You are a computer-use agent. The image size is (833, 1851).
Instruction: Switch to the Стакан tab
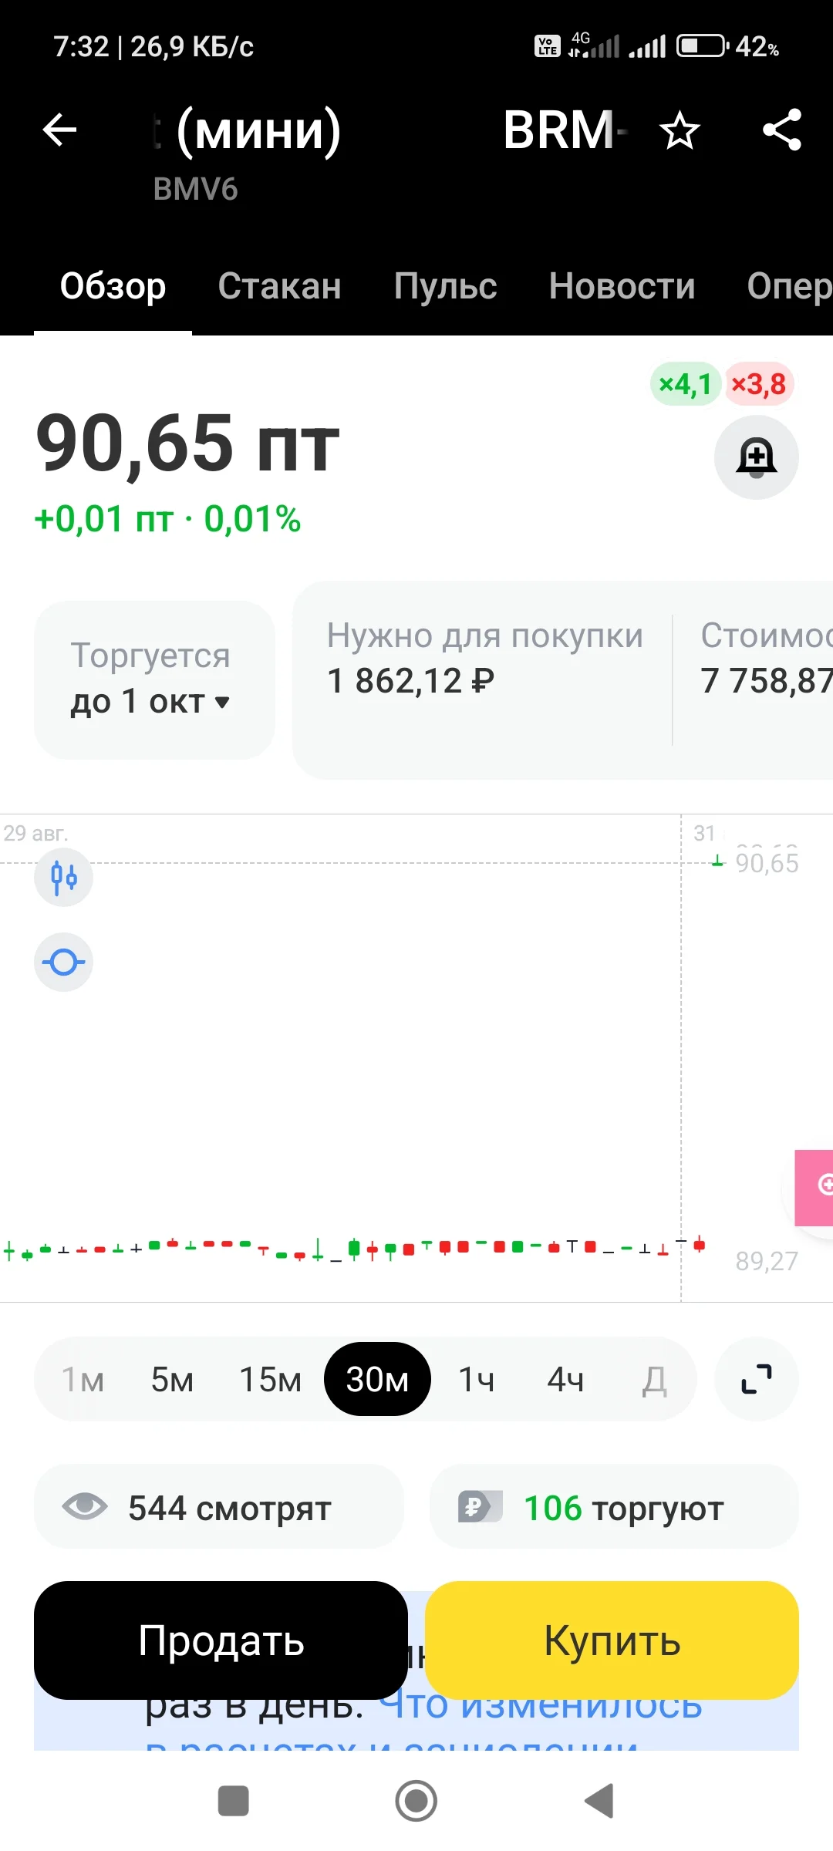tap(280, 286)
